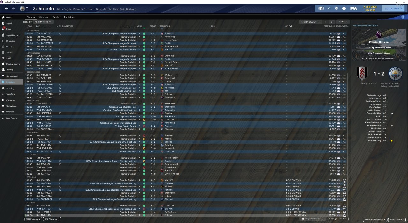Sort by the Attendance column header

[329, 26]
